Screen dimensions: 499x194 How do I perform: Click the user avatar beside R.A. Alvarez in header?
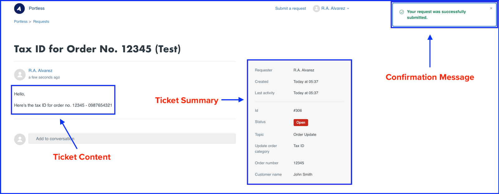point(316,9)
